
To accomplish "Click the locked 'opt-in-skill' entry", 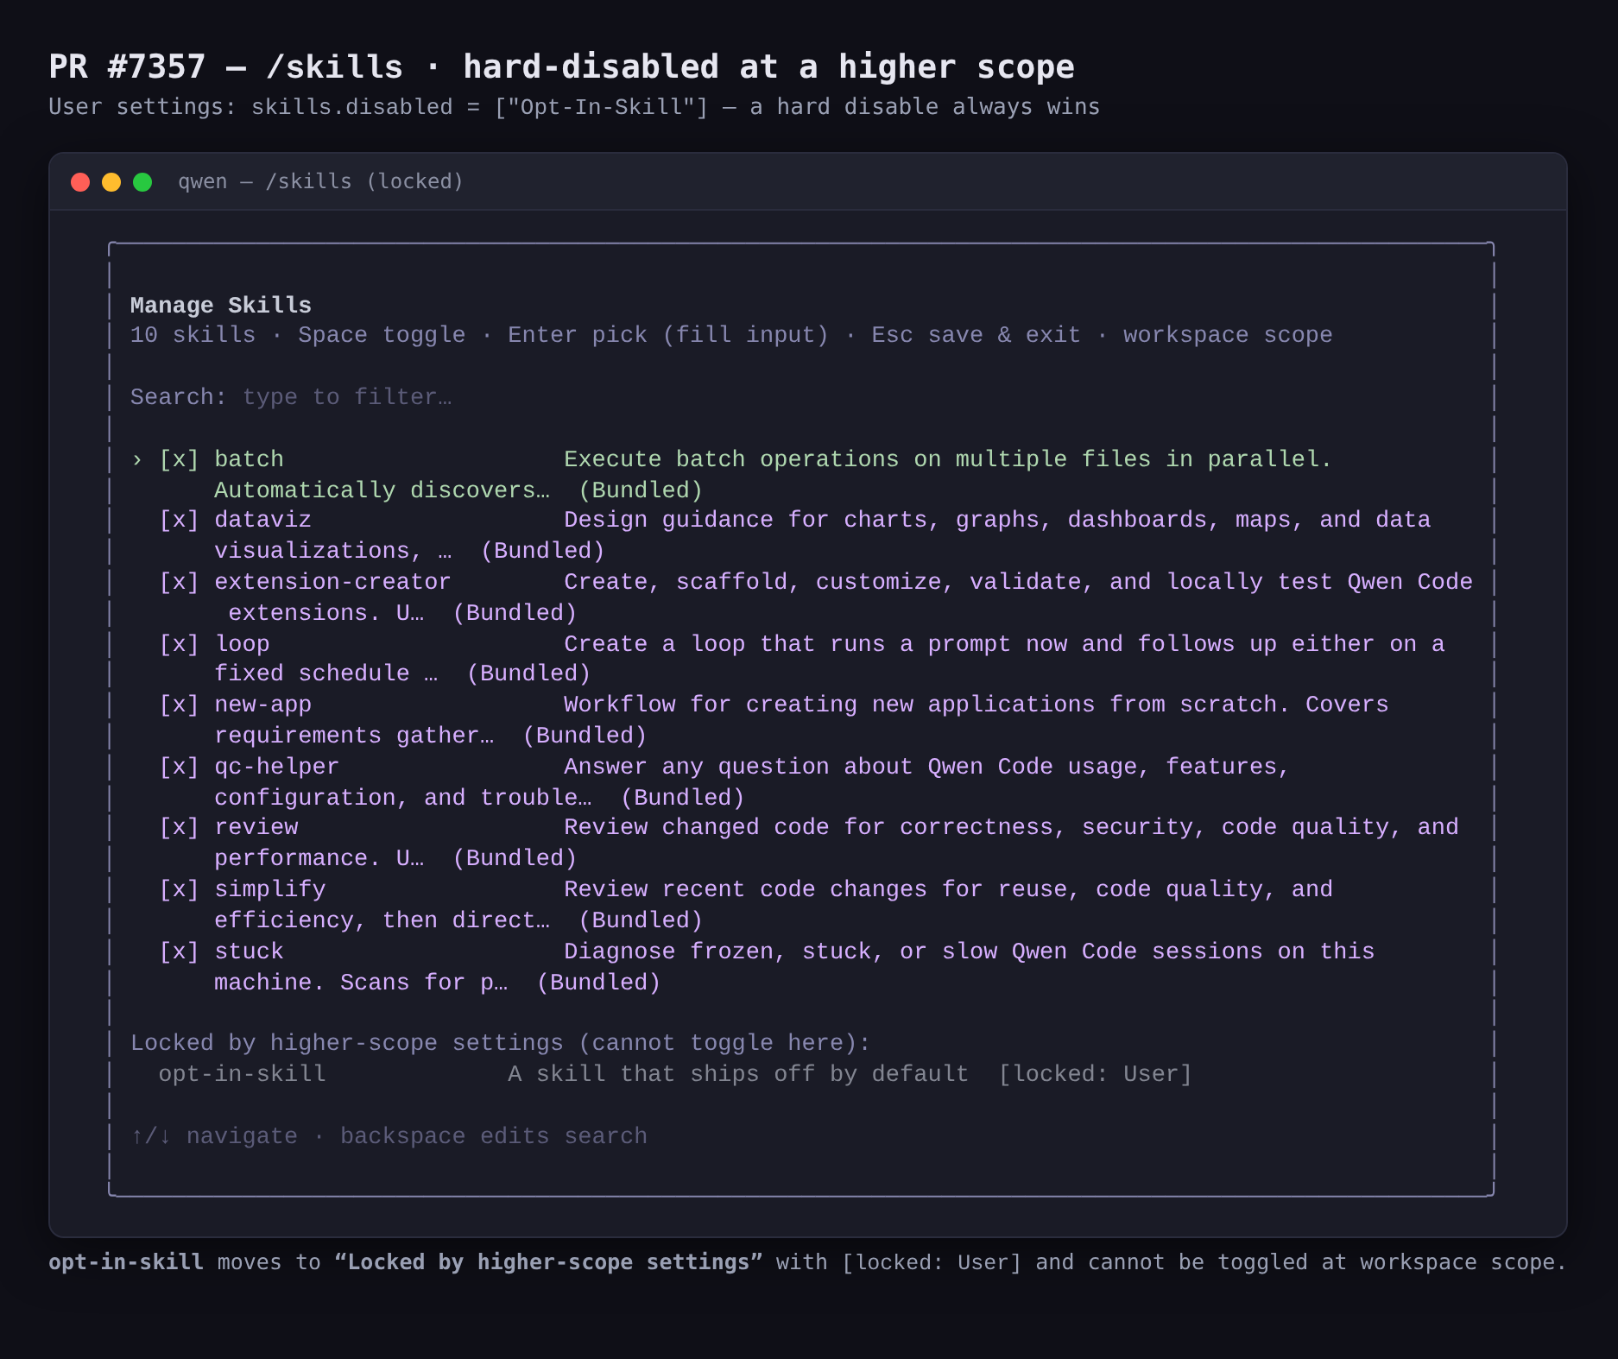I will click(242, 1074).
